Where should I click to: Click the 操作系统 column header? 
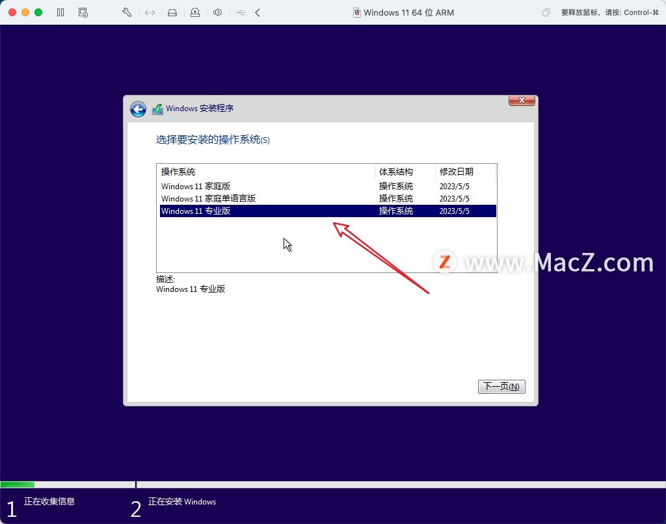click(x=266, y=172)
